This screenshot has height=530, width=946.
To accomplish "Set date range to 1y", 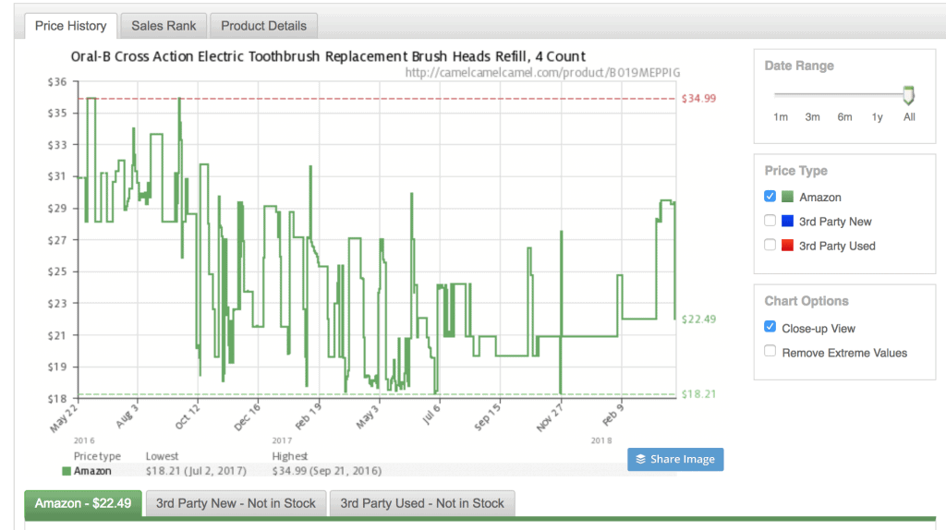I will point(877,117).
